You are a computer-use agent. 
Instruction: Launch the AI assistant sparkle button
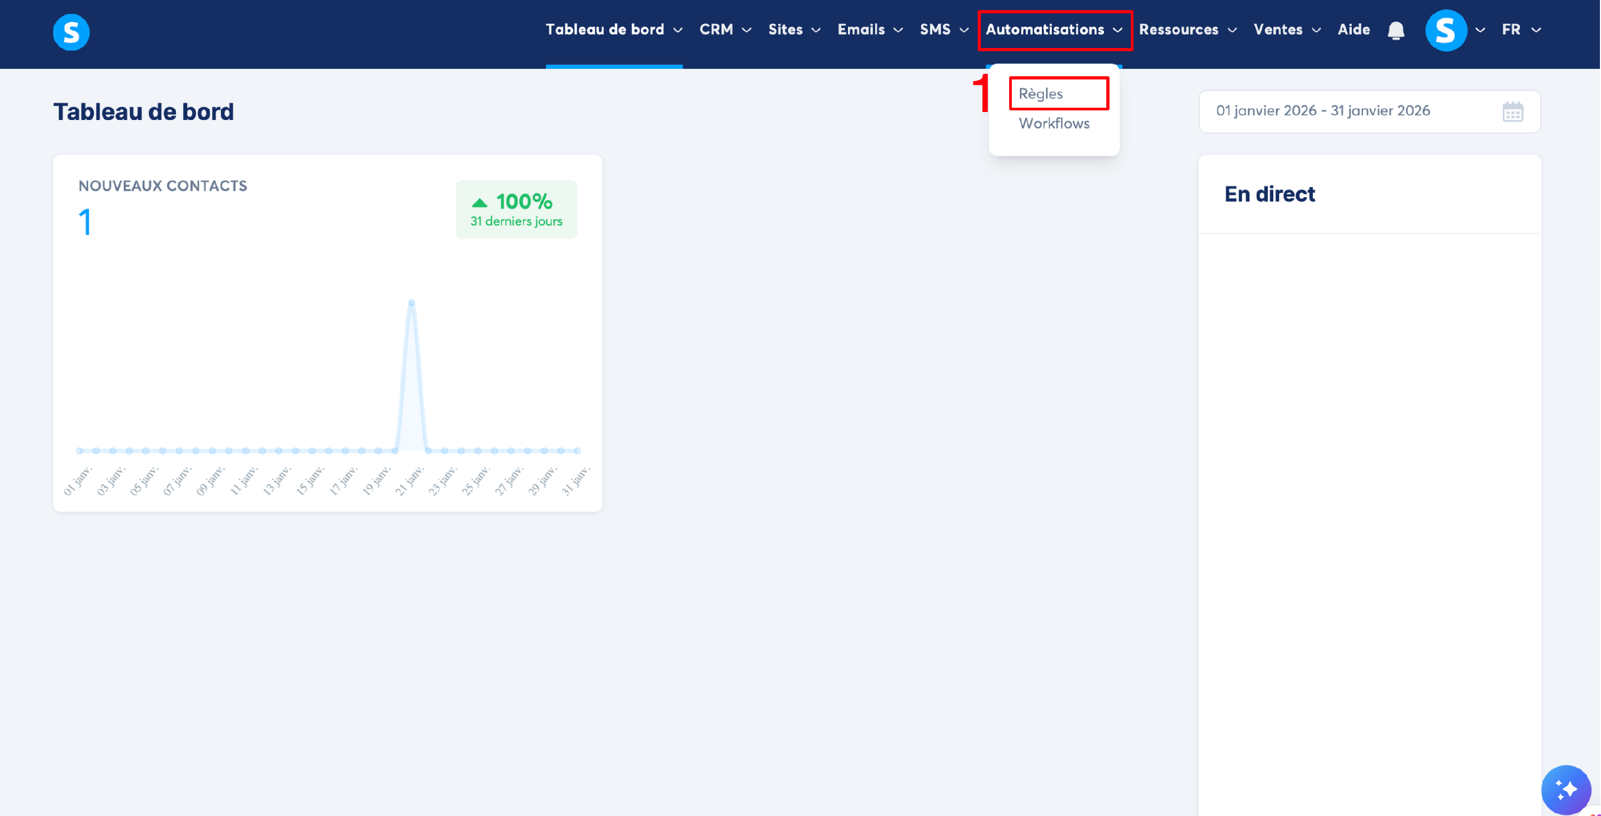click(x=1566, y=789)
